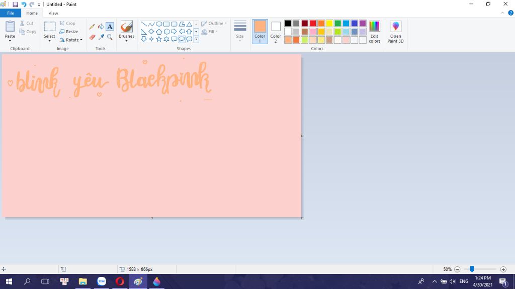Select the Color picker eyedropper tool
The image size is (515, 289).
tap(101, 37)
